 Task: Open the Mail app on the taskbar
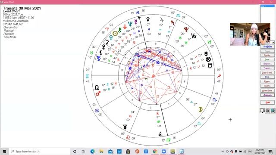click(110, 151)
